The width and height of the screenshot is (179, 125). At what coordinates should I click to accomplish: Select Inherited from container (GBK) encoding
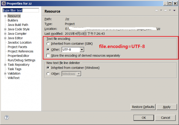tap(48, 44)
